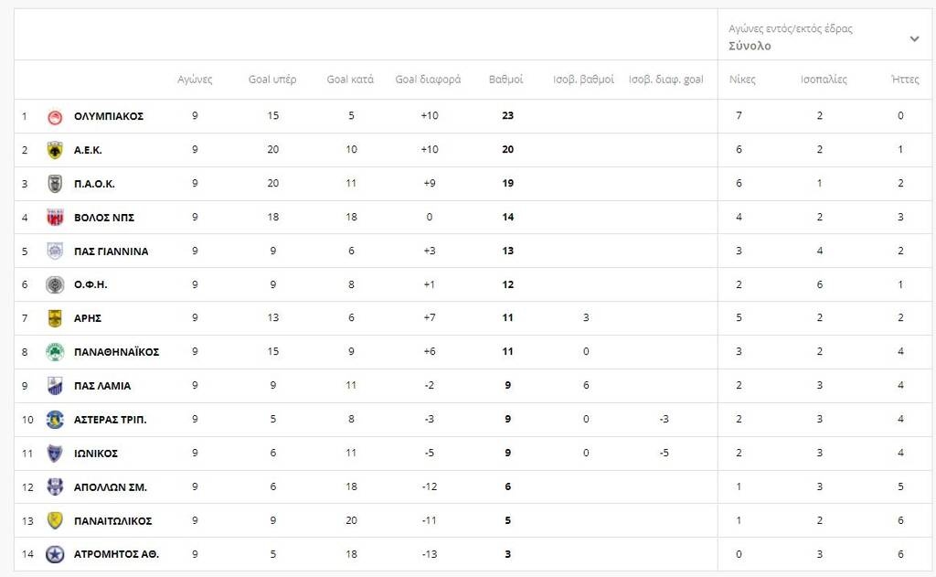Click the Ήττες column header

tap(905, 80)
